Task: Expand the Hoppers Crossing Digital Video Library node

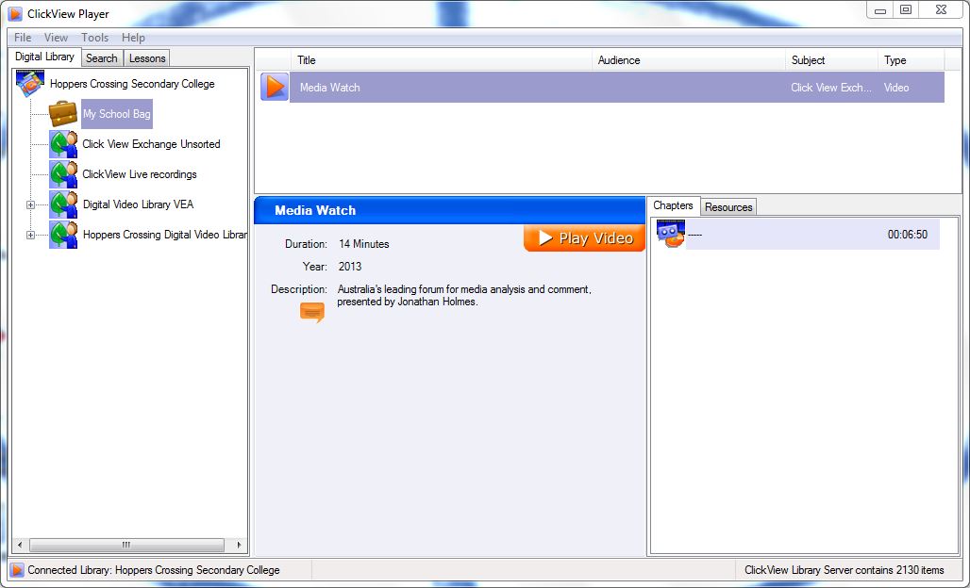Action: click(x=30, y=235)
